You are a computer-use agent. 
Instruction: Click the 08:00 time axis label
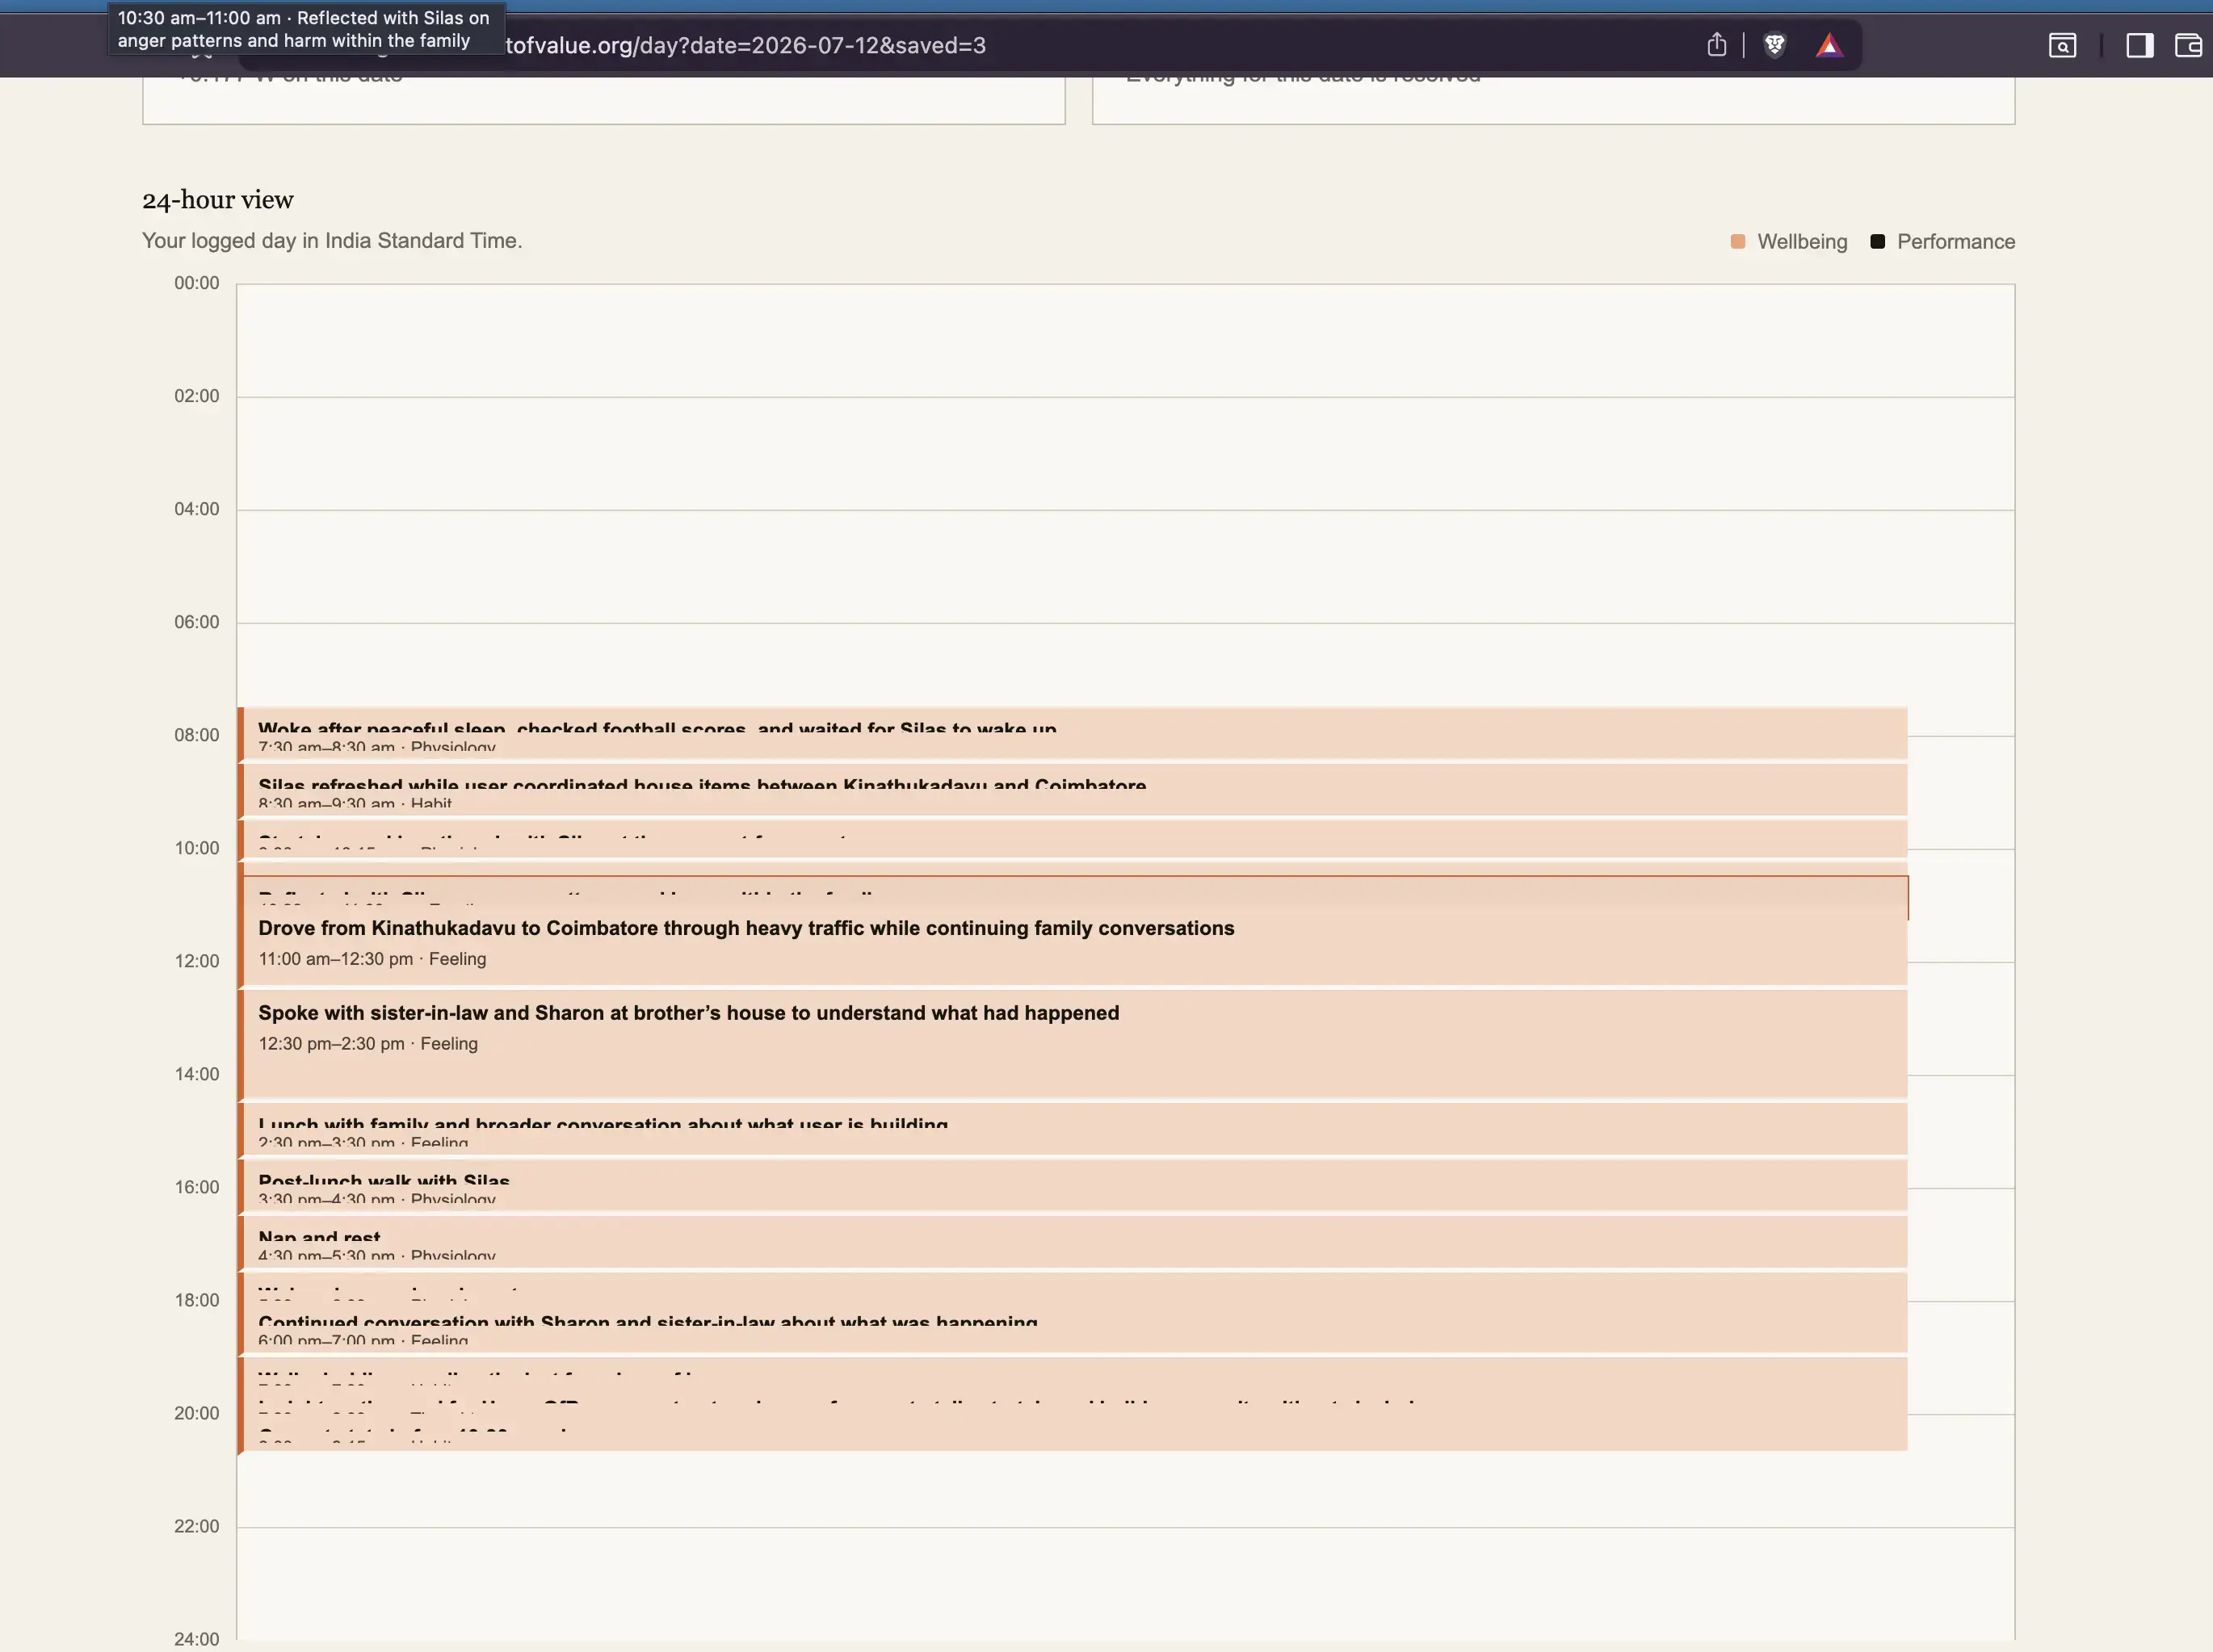[196, 735]
